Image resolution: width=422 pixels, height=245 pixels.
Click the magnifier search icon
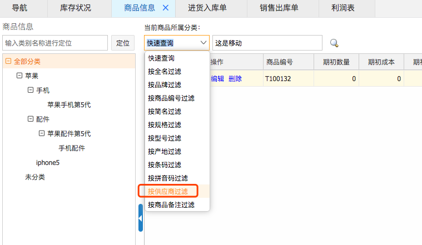point(334,43)
